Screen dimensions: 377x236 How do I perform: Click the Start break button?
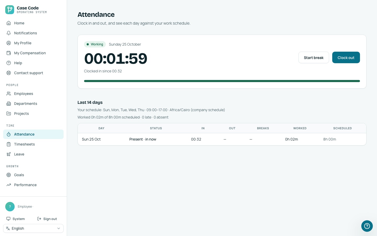314,57
